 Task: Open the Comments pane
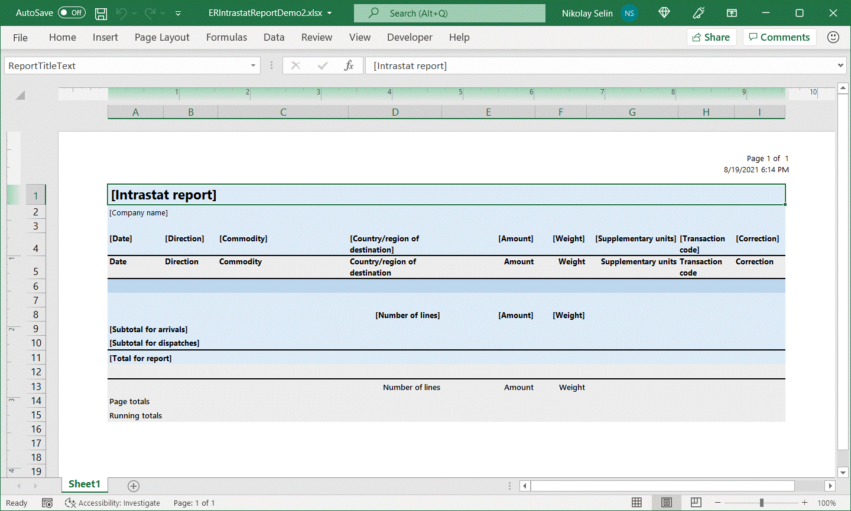[x=779, y=37]
